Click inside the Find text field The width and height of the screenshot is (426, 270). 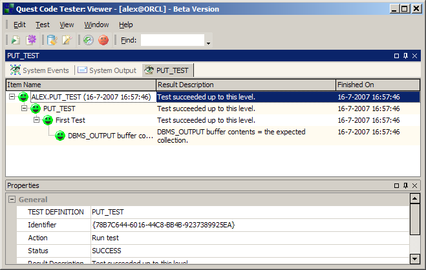(x=172, y=40)
